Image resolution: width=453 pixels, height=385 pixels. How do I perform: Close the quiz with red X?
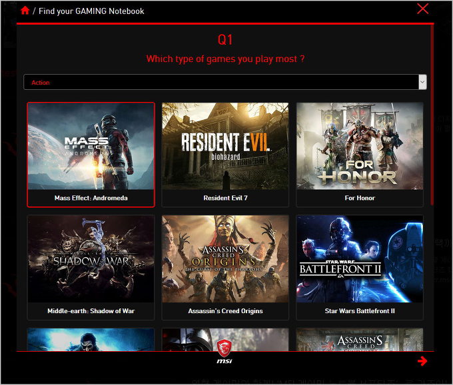coord(422,9)
